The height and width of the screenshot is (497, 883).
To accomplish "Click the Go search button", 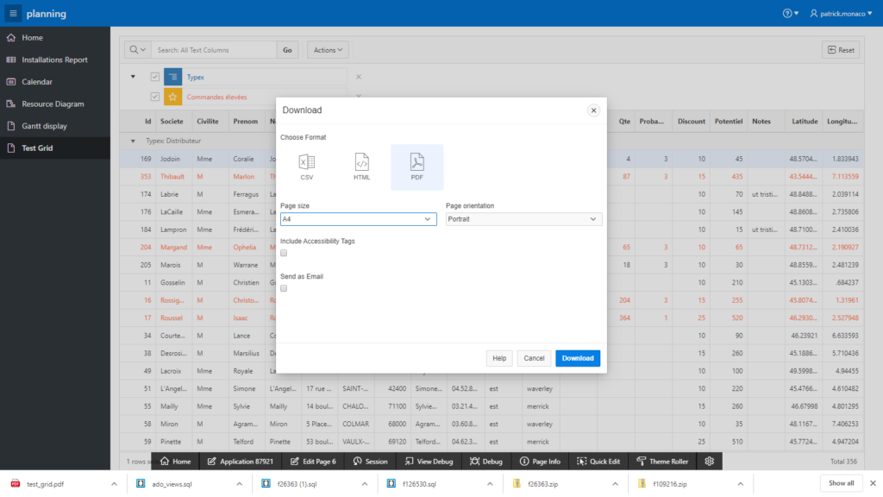I will pos(287,50).
